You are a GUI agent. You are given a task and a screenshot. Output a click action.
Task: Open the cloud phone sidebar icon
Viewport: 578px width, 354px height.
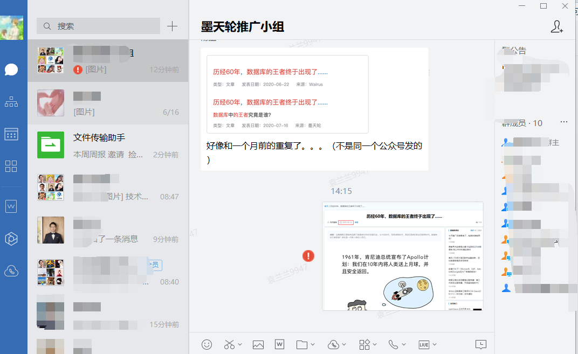[x=11, y=271]
